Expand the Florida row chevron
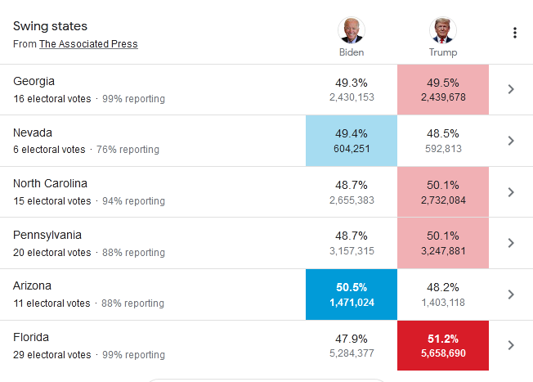 point(511,345)
